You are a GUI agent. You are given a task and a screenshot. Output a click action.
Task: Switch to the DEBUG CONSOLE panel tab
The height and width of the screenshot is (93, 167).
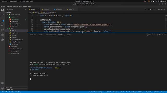tap(51, 35)
